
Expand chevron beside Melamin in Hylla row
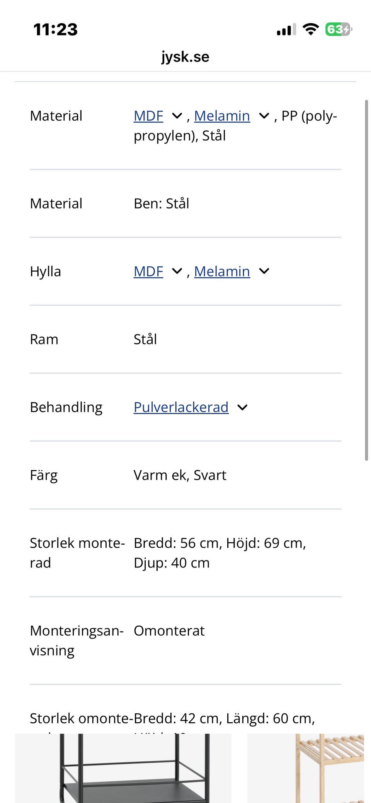pyautogui.click(x=264, y=271)
